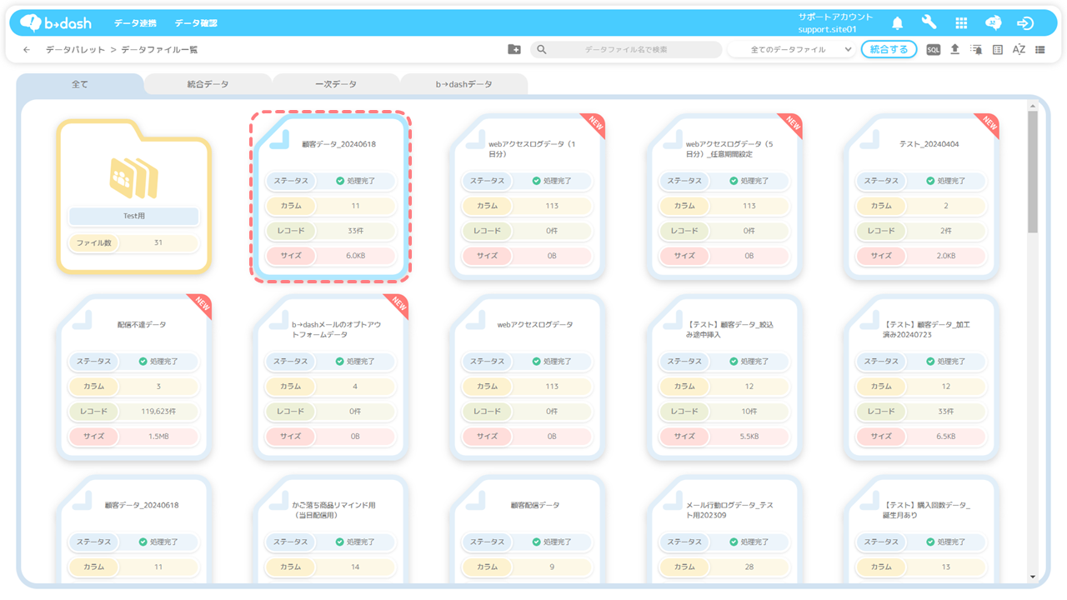Click the upload arrow icon
This screenshot has width=1067, height=600.
pos(955,50)
